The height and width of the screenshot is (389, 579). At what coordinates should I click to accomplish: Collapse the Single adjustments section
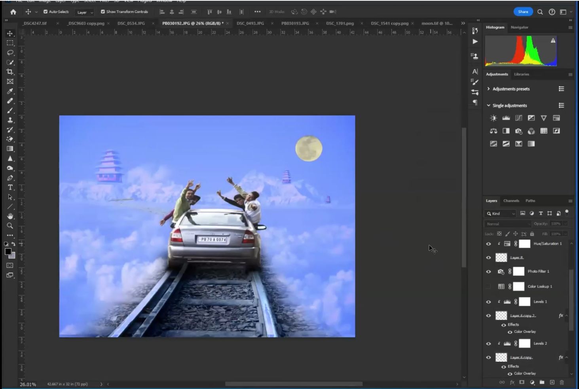488,106
